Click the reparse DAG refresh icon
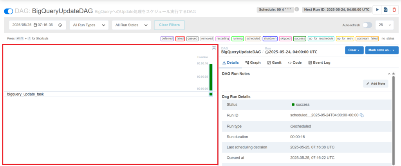This screenshot has height=166, width=401. (x=385, y=10)
